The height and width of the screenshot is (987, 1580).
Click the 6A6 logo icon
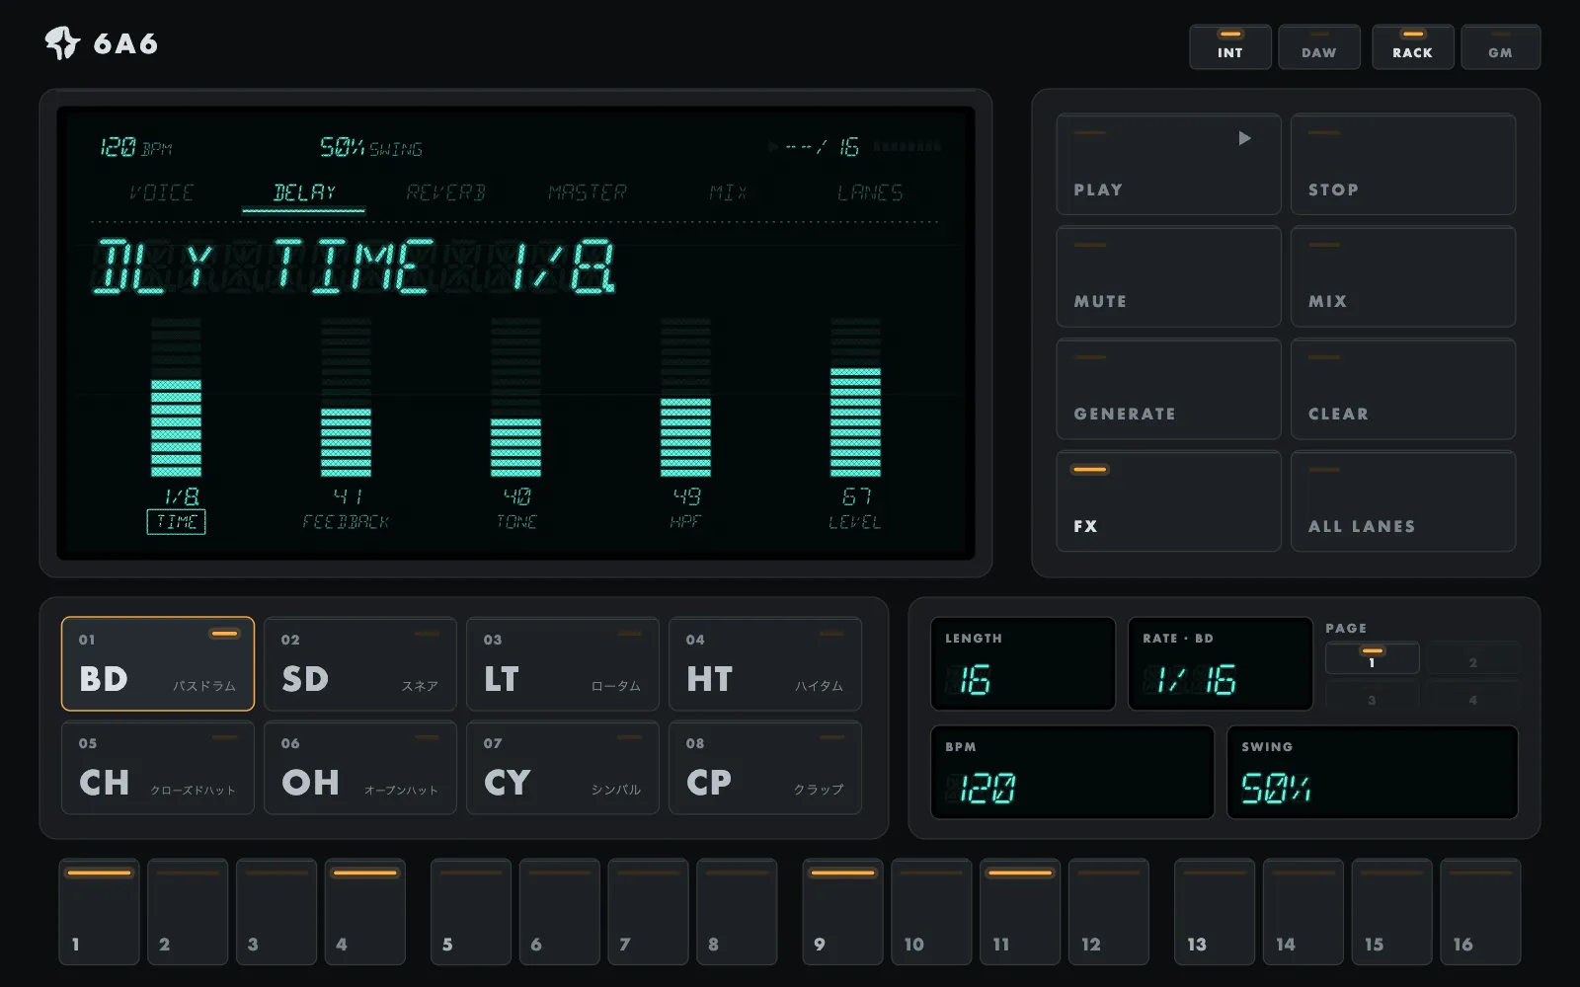62,43
